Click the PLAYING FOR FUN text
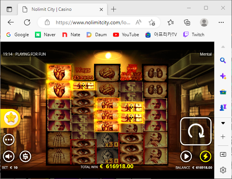The width and height of the screenshot is (232, 179). 30,54
